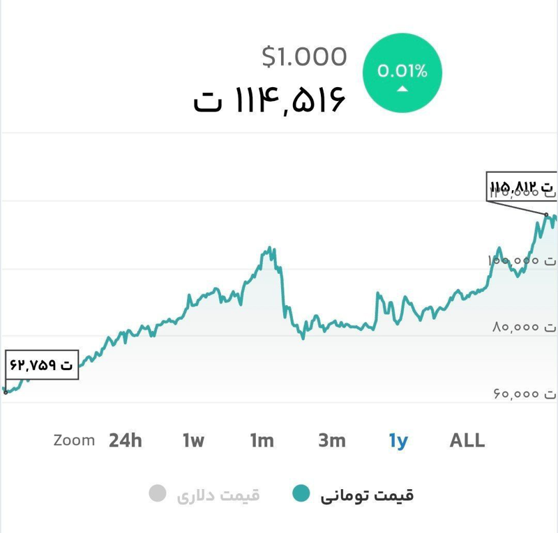Image resolution: width=558 pixels, height=533 pixels.
Task: Click the chart line's highest point marker
Action: [546, 215]
